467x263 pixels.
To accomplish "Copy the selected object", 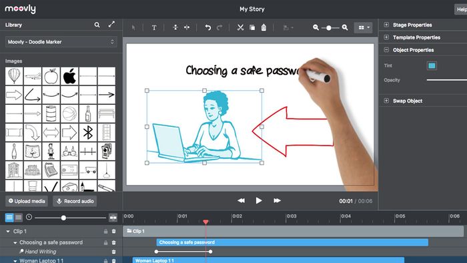I will (x=252, y=27).
